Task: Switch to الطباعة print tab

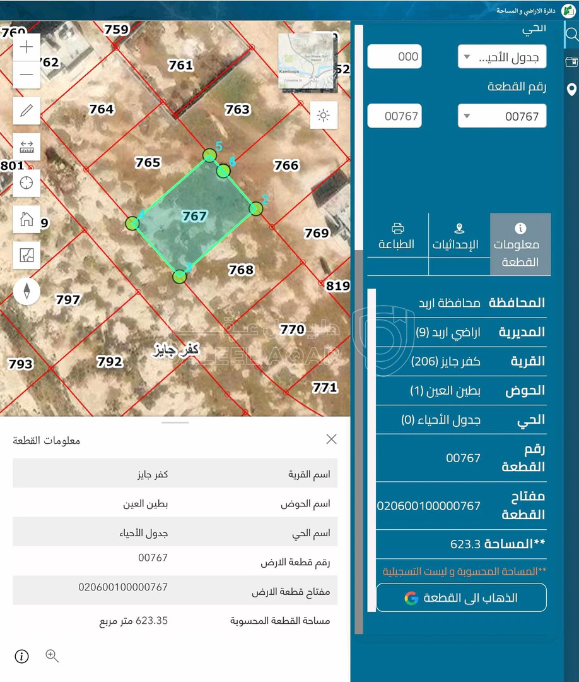Action: [x=397, y=236]
